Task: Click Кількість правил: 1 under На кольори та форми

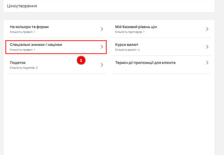Action: pos(23,32)
